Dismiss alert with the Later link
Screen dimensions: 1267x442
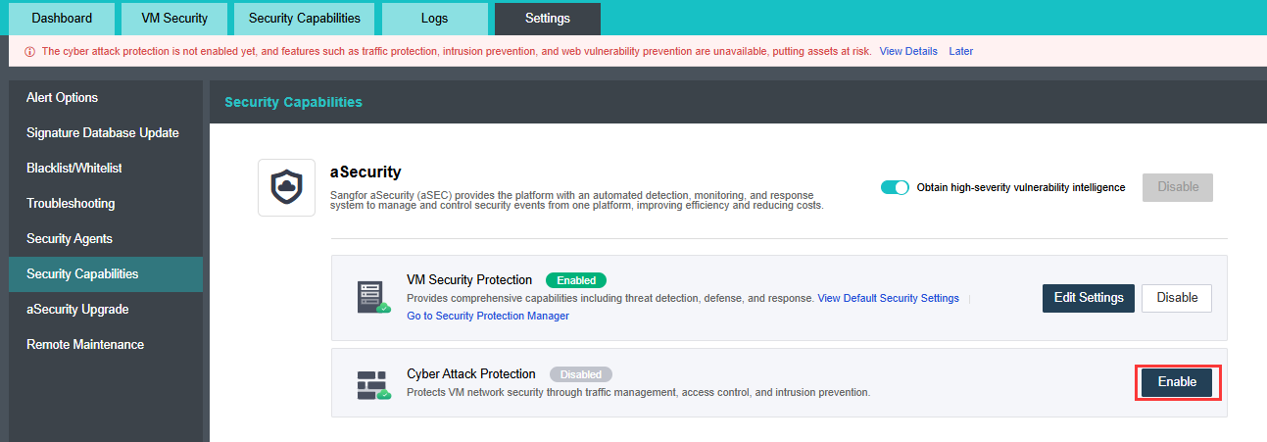(x=961, y=51)
